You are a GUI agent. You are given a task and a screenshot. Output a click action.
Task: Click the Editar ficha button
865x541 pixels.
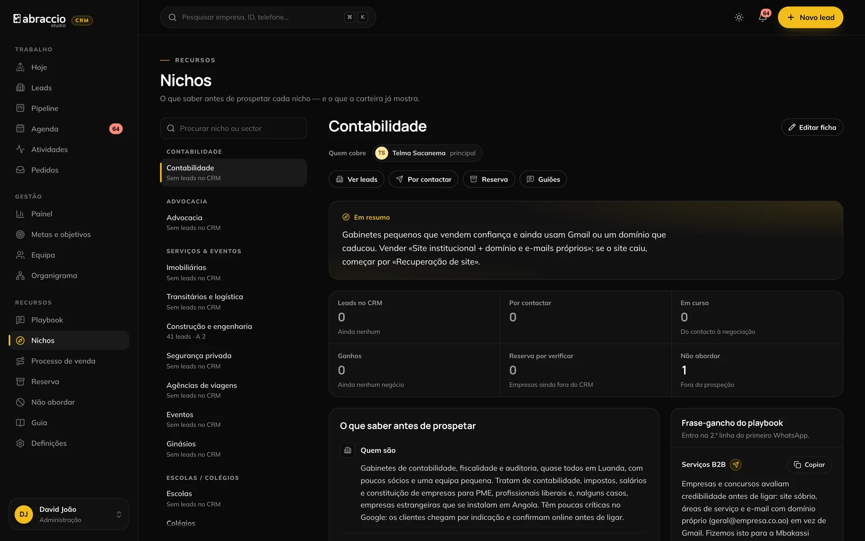[x=812, y=127]
